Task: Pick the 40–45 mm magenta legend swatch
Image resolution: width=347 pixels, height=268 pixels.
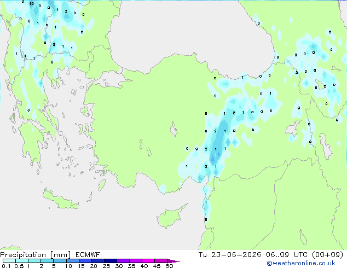Action: click(x=148, y=261)
